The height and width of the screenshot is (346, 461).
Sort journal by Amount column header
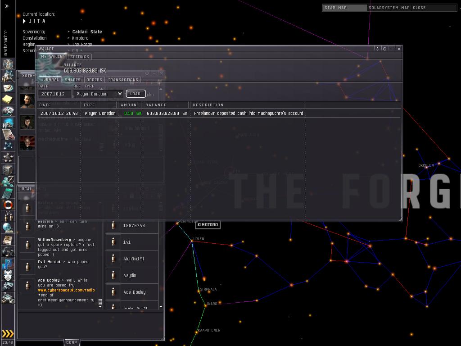[x=131, y=105]
